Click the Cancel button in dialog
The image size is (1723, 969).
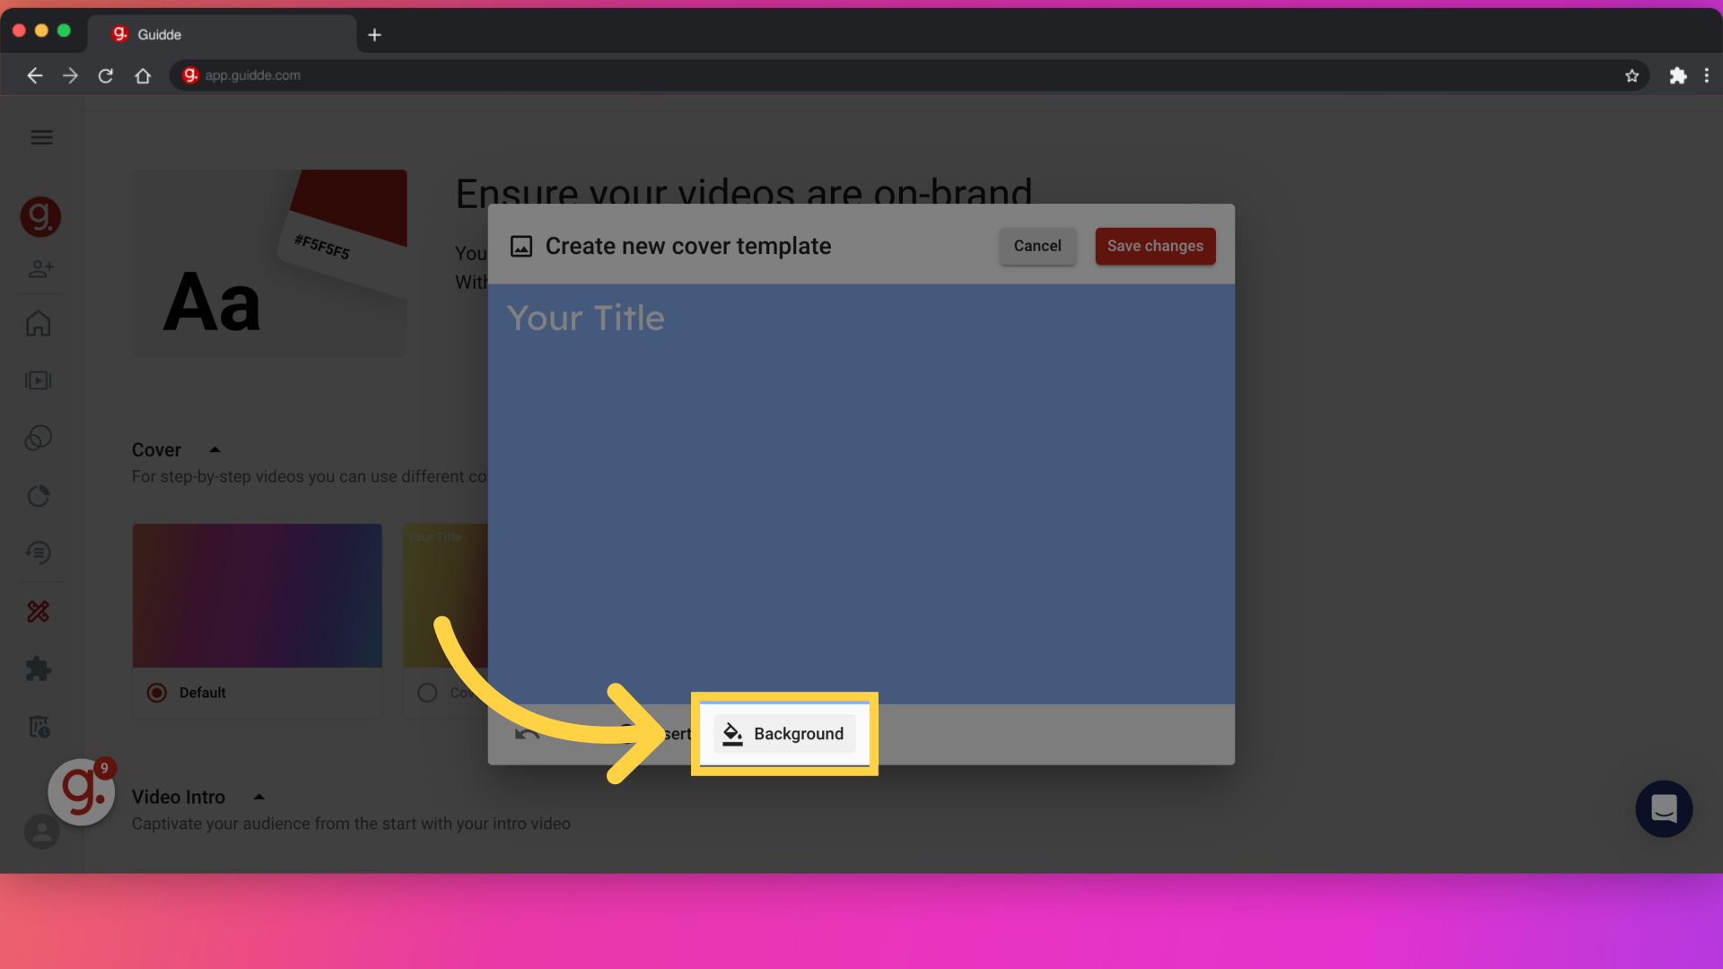click(1036, 246)
